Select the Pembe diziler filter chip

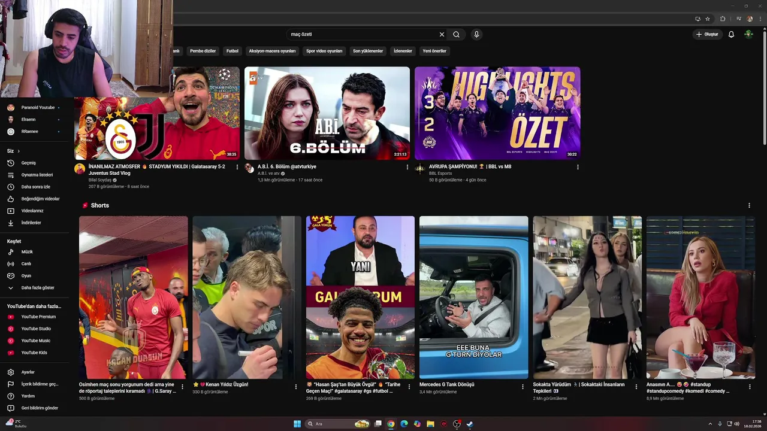tap(203, 51)
